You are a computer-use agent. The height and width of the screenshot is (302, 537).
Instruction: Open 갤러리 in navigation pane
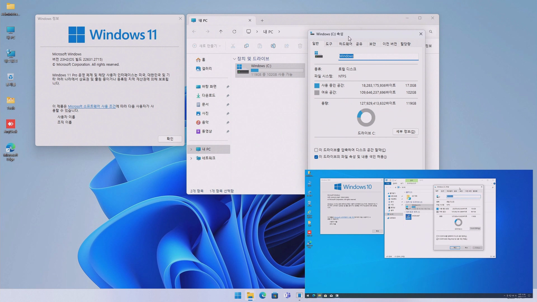204,69
